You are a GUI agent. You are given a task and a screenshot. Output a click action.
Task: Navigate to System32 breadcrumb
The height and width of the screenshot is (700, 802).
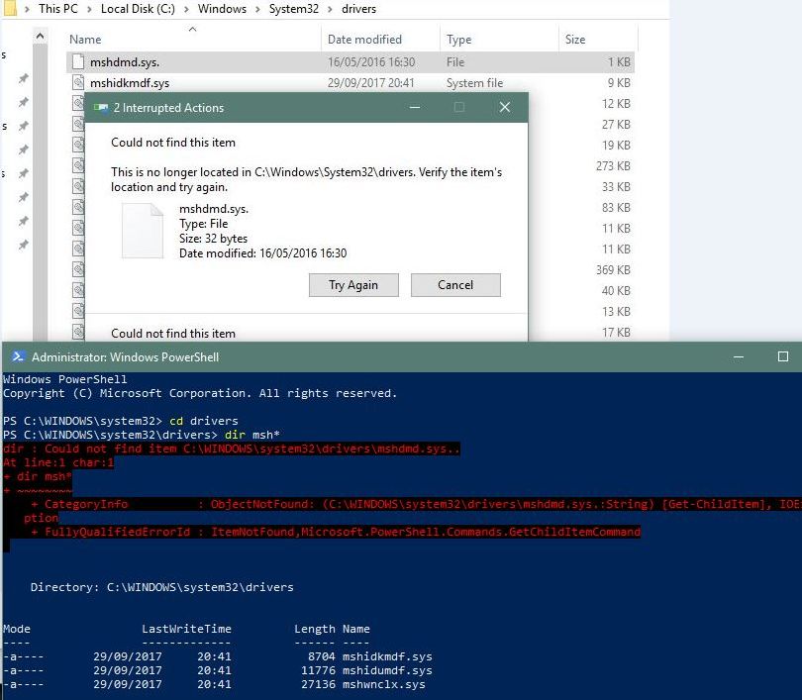tap(294, 9)
